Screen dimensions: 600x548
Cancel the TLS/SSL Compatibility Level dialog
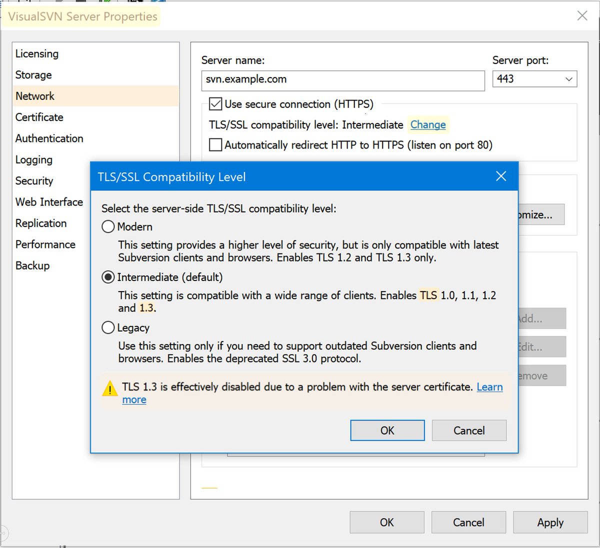469,430
